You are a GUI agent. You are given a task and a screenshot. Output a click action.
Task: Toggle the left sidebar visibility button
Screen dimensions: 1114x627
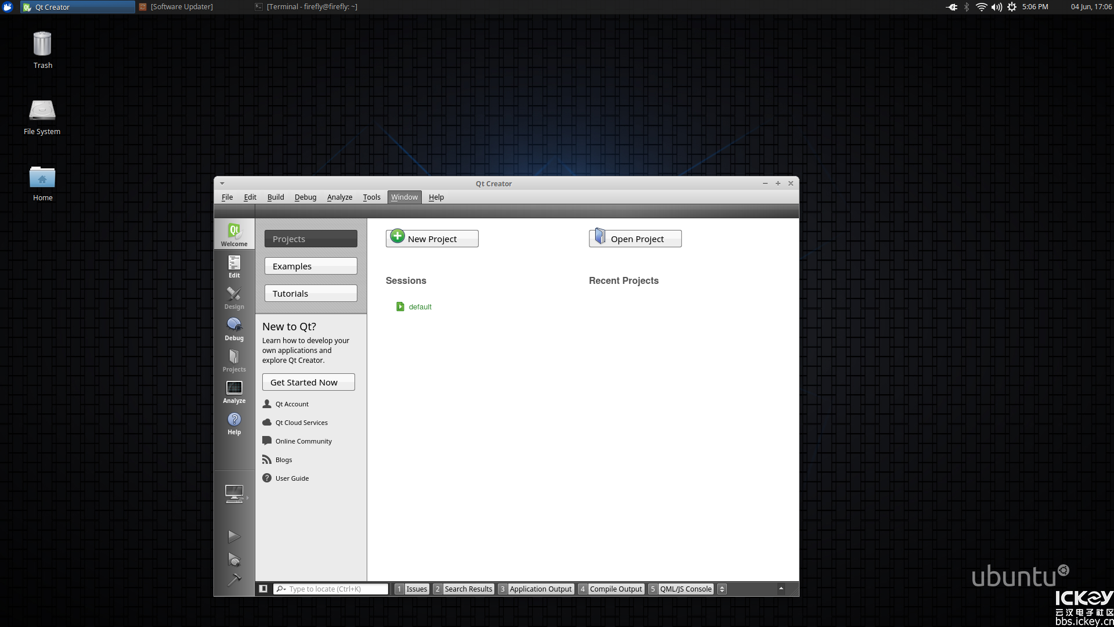[x=263, y=589]
